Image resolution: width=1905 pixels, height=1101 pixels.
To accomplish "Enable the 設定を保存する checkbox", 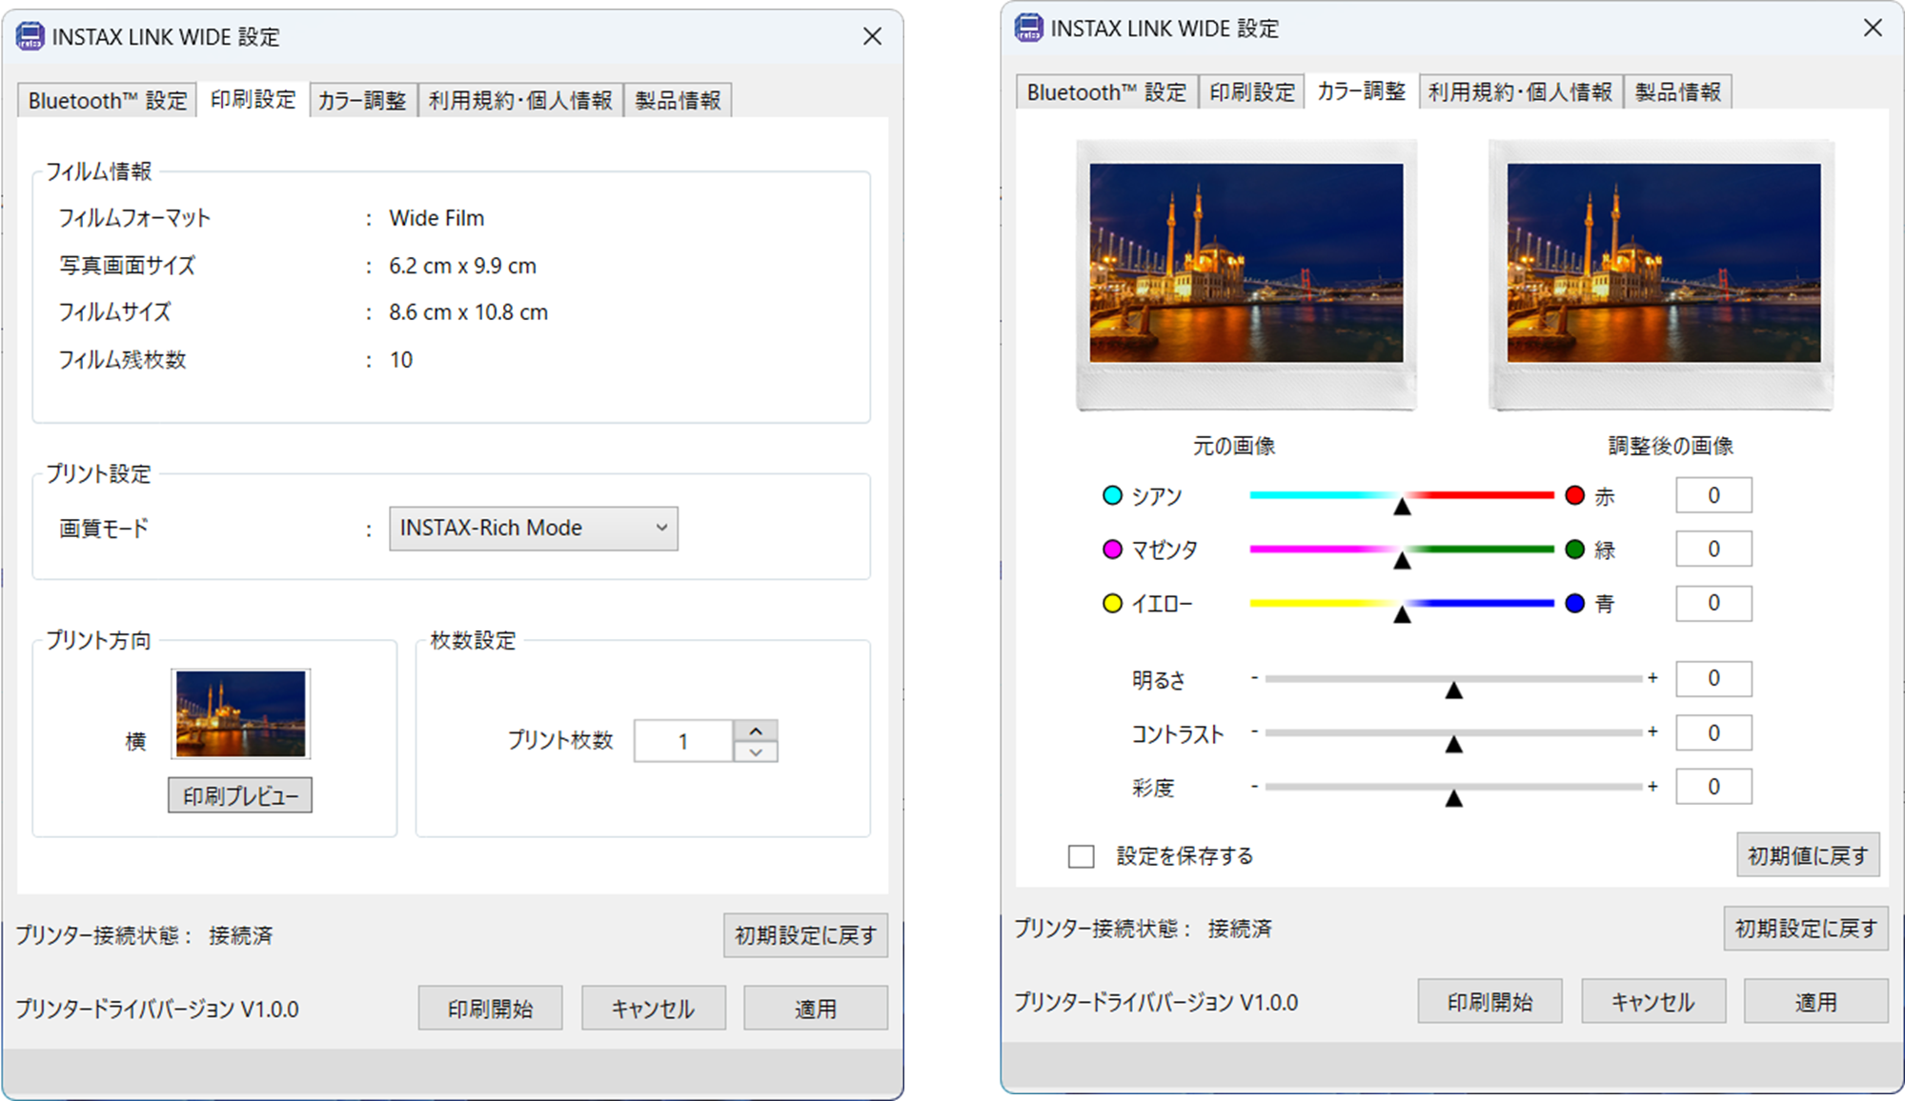I will [1081, 856].
